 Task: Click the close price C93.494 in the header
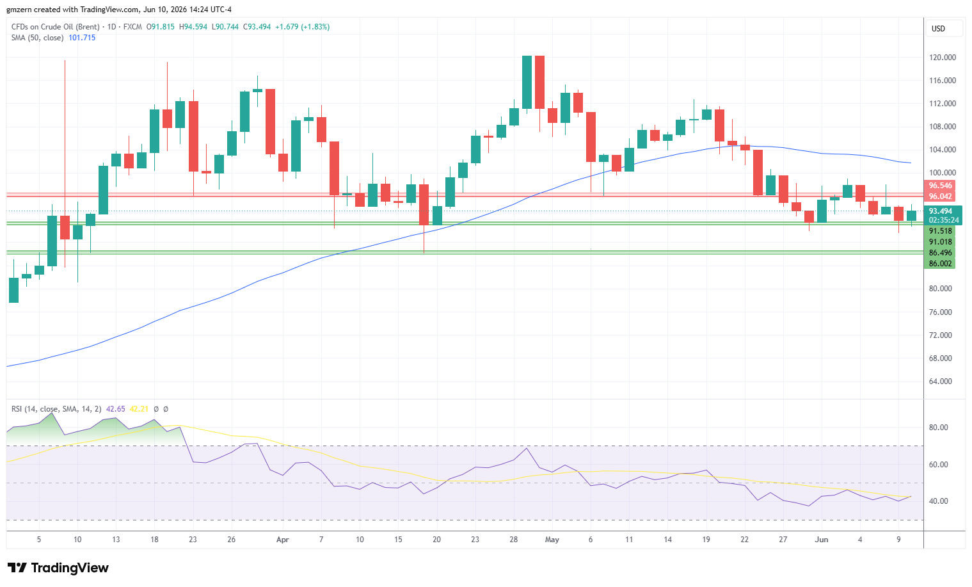(257, 27)
